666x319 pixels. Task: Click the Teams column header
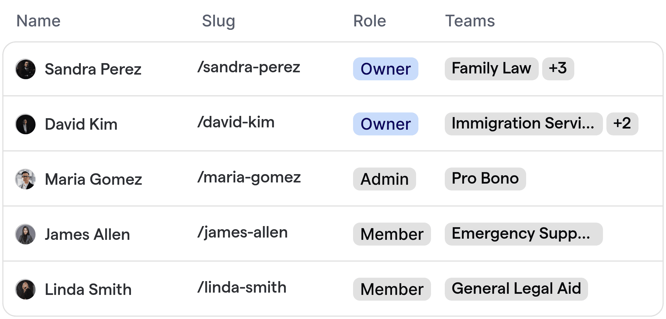click(470, 21)
